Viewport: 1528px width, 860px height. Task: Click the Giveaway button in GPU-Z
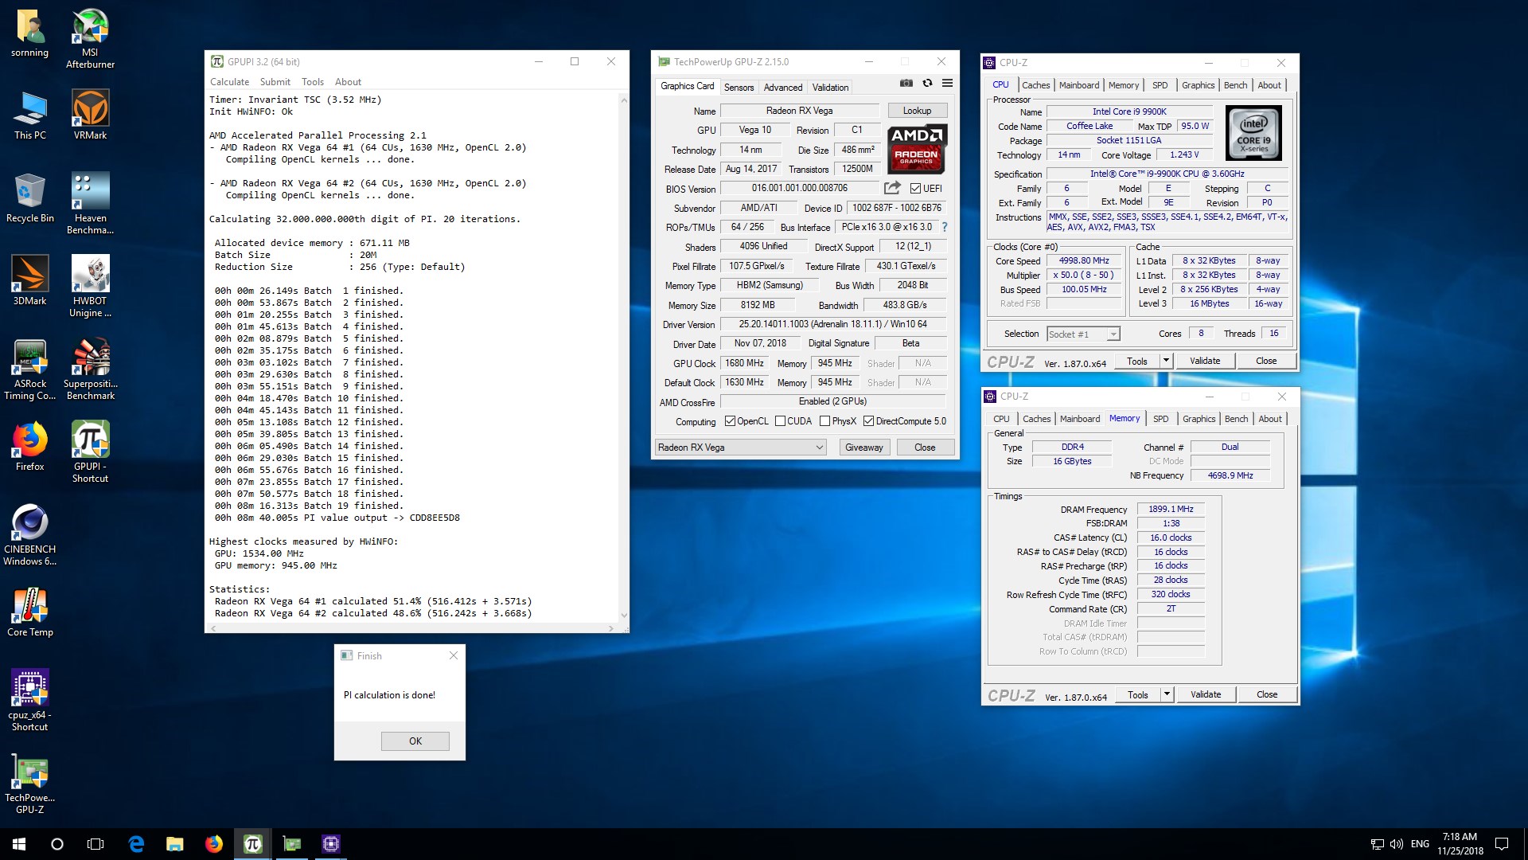coord(864,448)
